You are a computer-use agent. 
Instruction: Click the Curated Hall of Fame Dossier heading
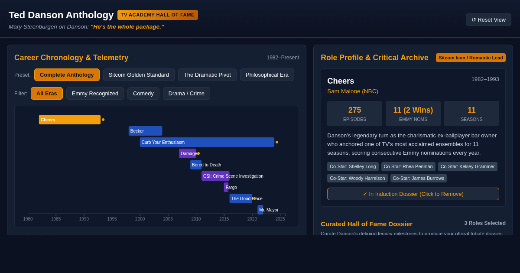(x=367, y=224)
